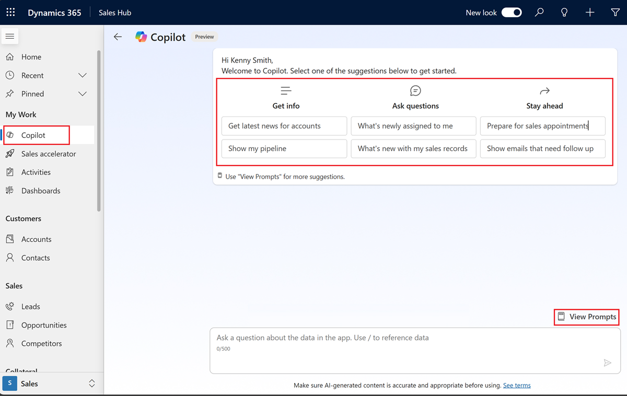The width and height of the screenshot is (627, 396).
Task: Click the sidebar vertical scrollbar
Action: click(x=99, y=131)
